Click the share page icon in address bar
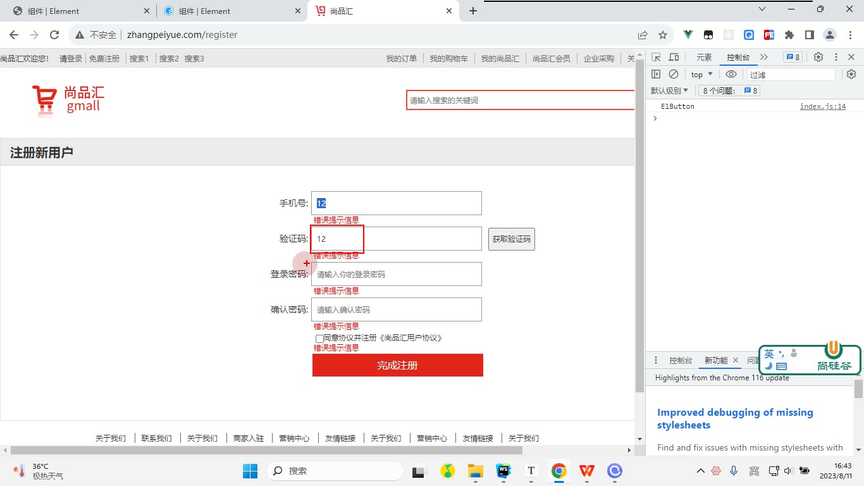Screen dimensions: 864x486 click(643, 35)
